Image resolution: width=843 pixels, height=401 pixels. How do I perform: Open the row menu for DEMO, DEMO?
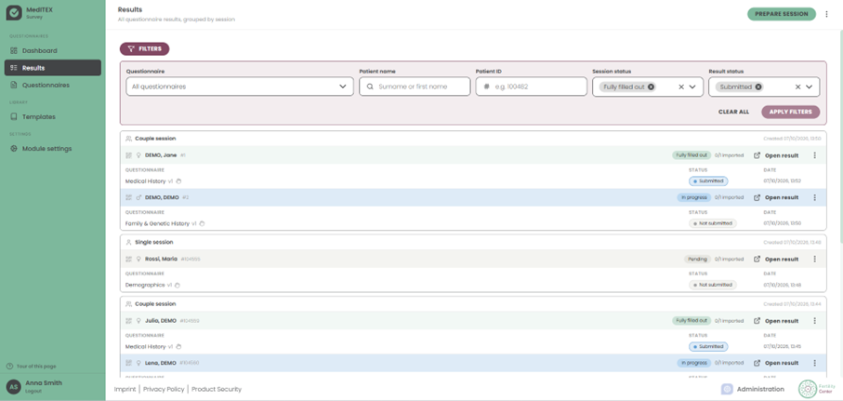(814, 197)
